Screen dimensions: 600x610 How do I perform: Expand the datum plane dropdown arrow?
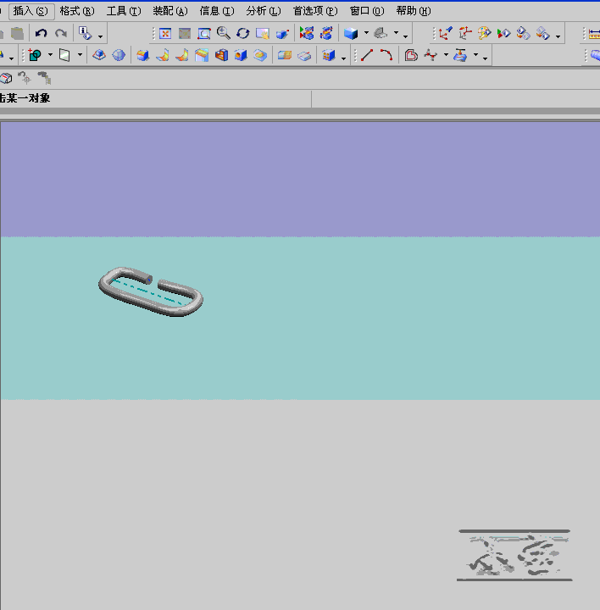pyautogui.click(x=81, y=56)
